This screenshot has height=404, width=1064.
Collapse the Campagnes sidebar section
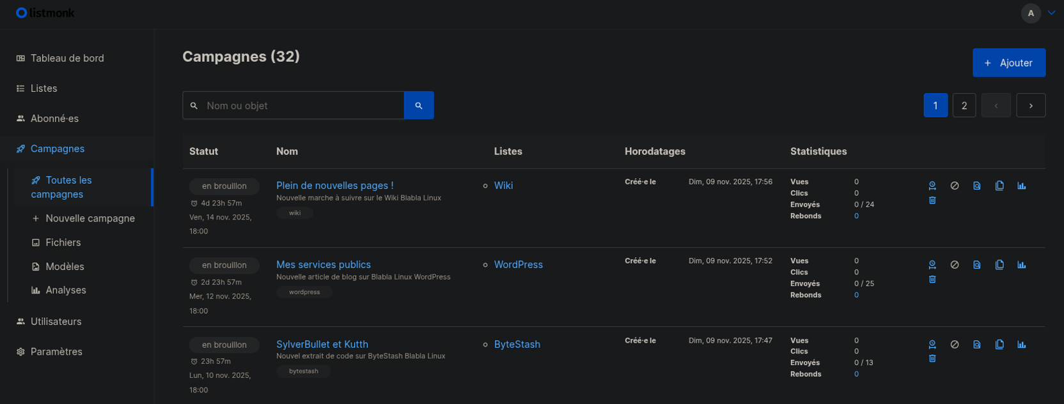tap(58, 149)
